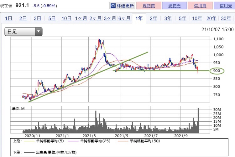Click the 信用売 margin sell link

tap(225, 6)
